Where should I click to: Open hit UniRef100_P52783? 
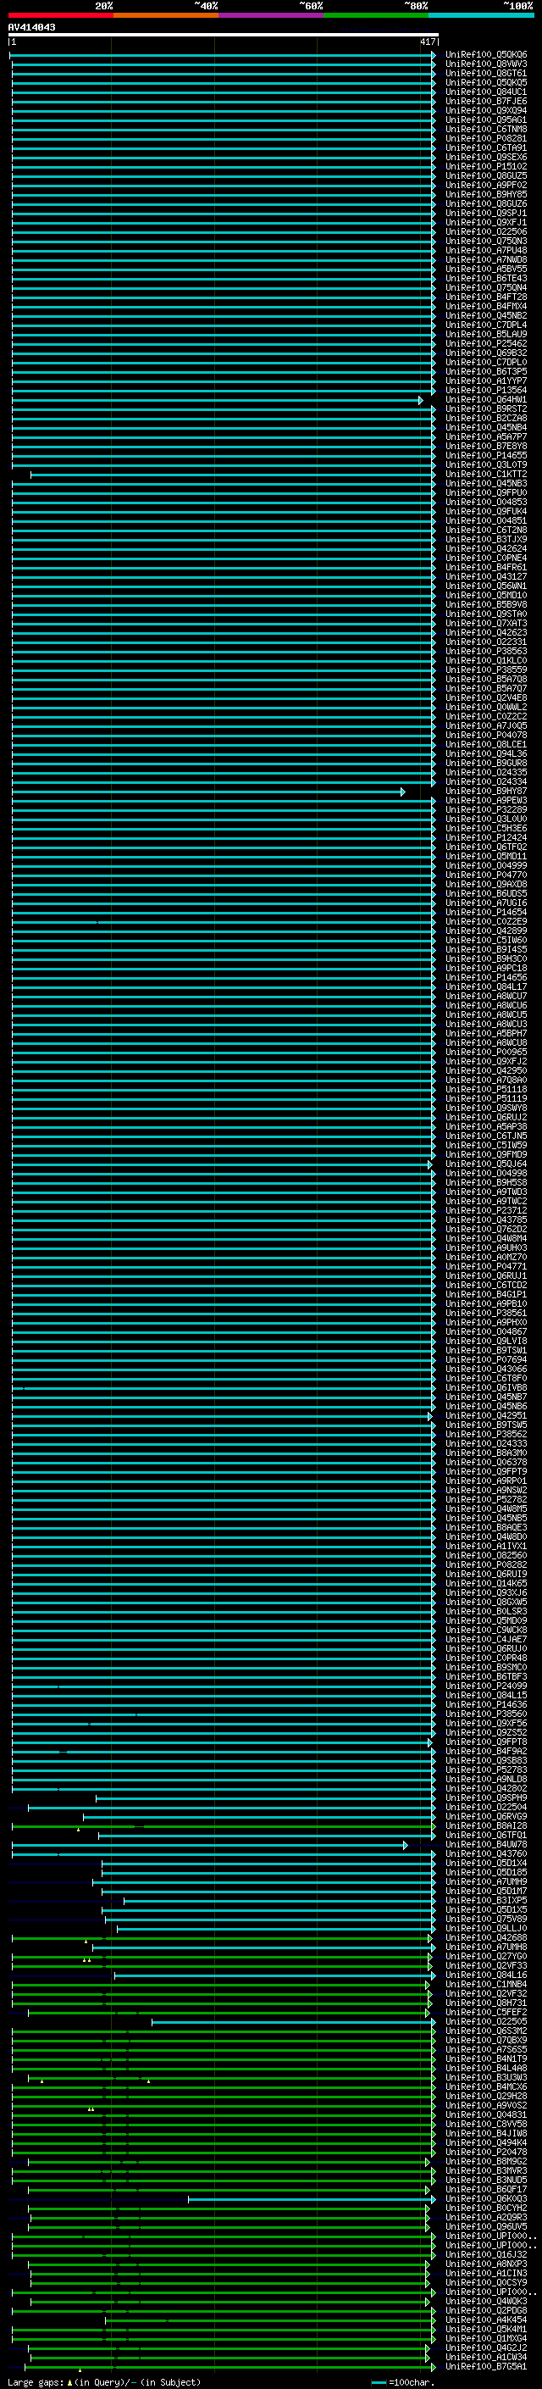[x=485, y=1770]
